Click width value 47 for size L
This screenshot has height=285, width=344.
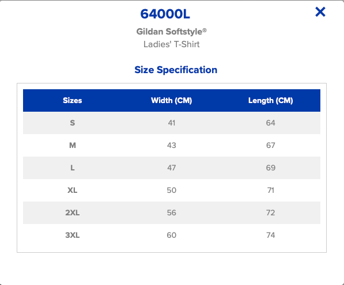pyautogui.click(x=172, y=168)
